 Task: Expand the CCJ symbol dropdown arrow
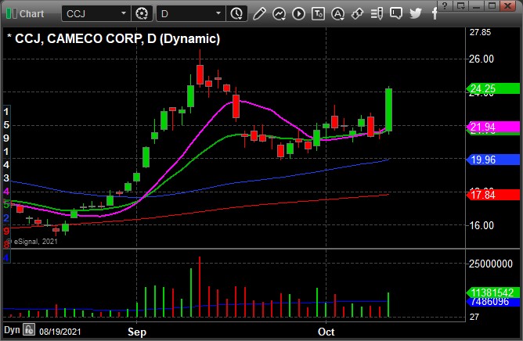[124, 13]
